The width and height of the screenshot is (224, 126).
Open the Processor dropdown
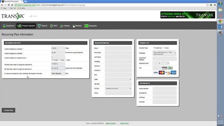click(164, 53)
